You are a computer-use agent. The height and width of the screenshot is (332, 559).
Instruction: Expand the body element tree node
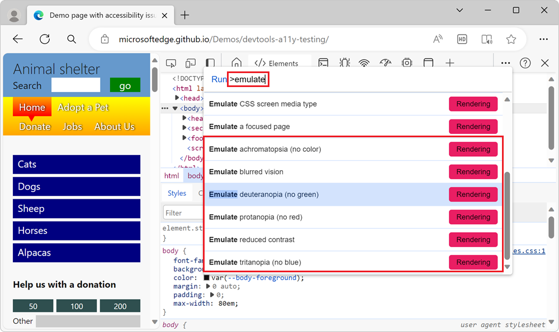(x=175, y=108)
